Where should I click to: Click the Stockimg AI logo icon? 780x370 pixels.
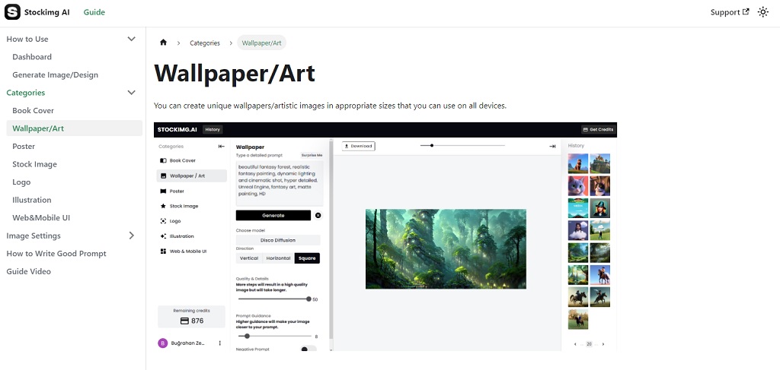coord(12,12)
